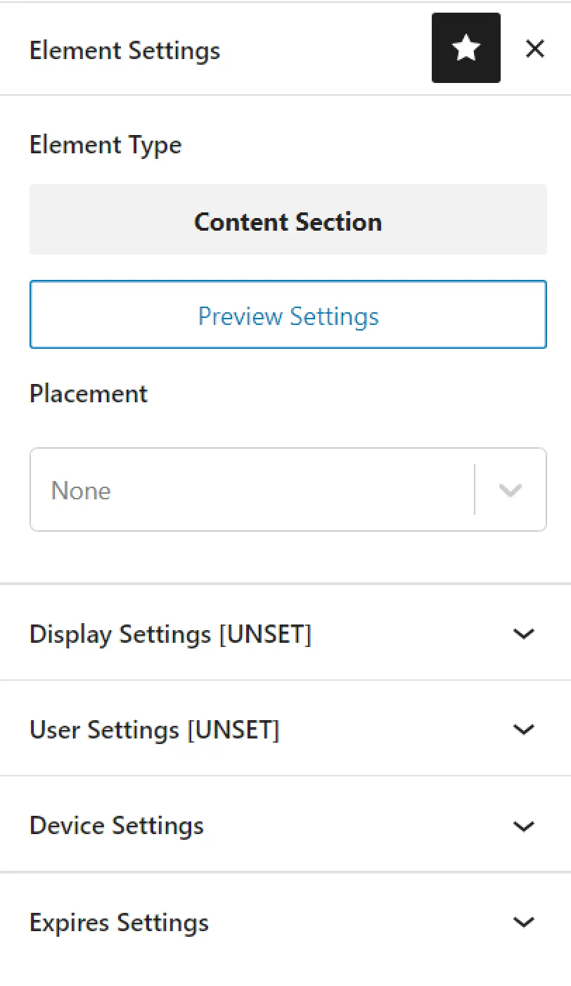This screenshot has width=571, height=986.
Task: Click the Display Settings chevron arrow
Action: click(x=523, y=634)
